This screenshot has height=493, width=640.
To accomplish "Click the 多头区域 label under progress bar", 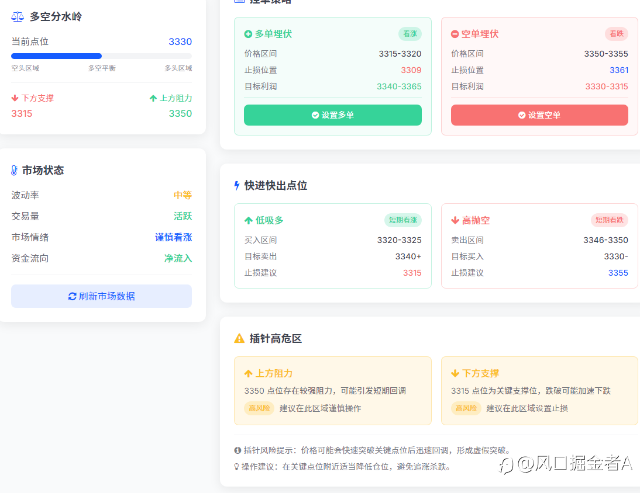I will (178, 68).
